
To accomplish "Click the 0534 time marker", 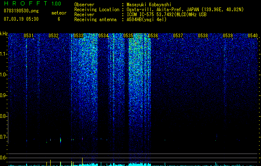I will pos(103,36).
